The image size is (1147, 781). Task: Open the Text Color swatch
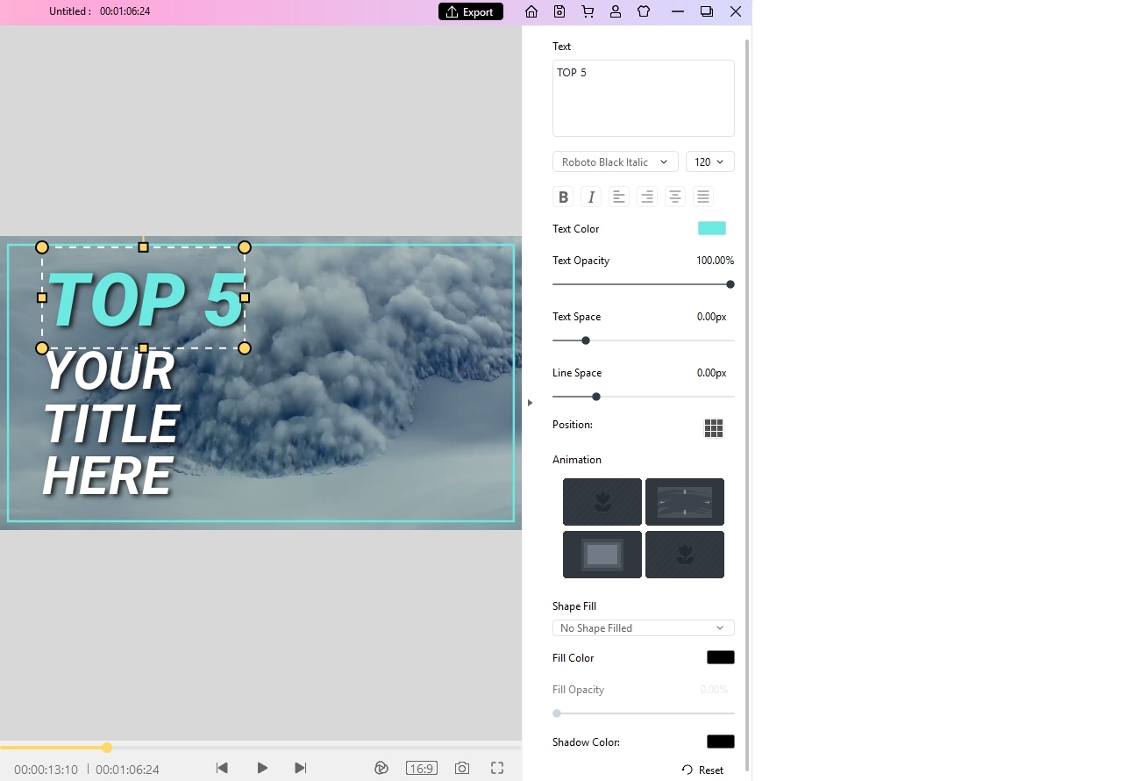tap(712, 228)
